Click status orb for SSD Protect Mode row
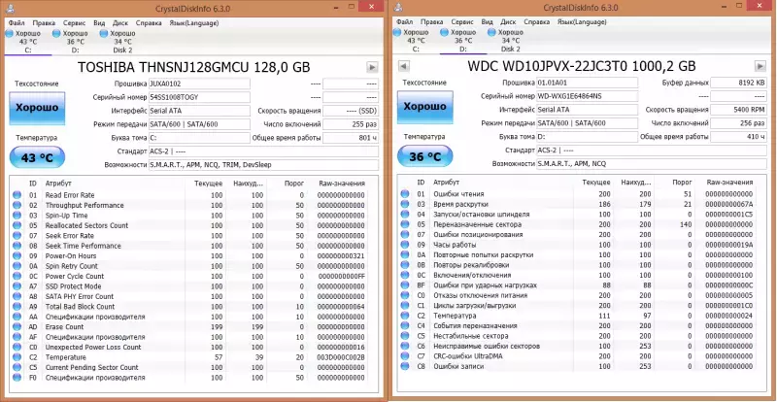Image resolution: width=777 pixels, height=402 pixels. 17,286
